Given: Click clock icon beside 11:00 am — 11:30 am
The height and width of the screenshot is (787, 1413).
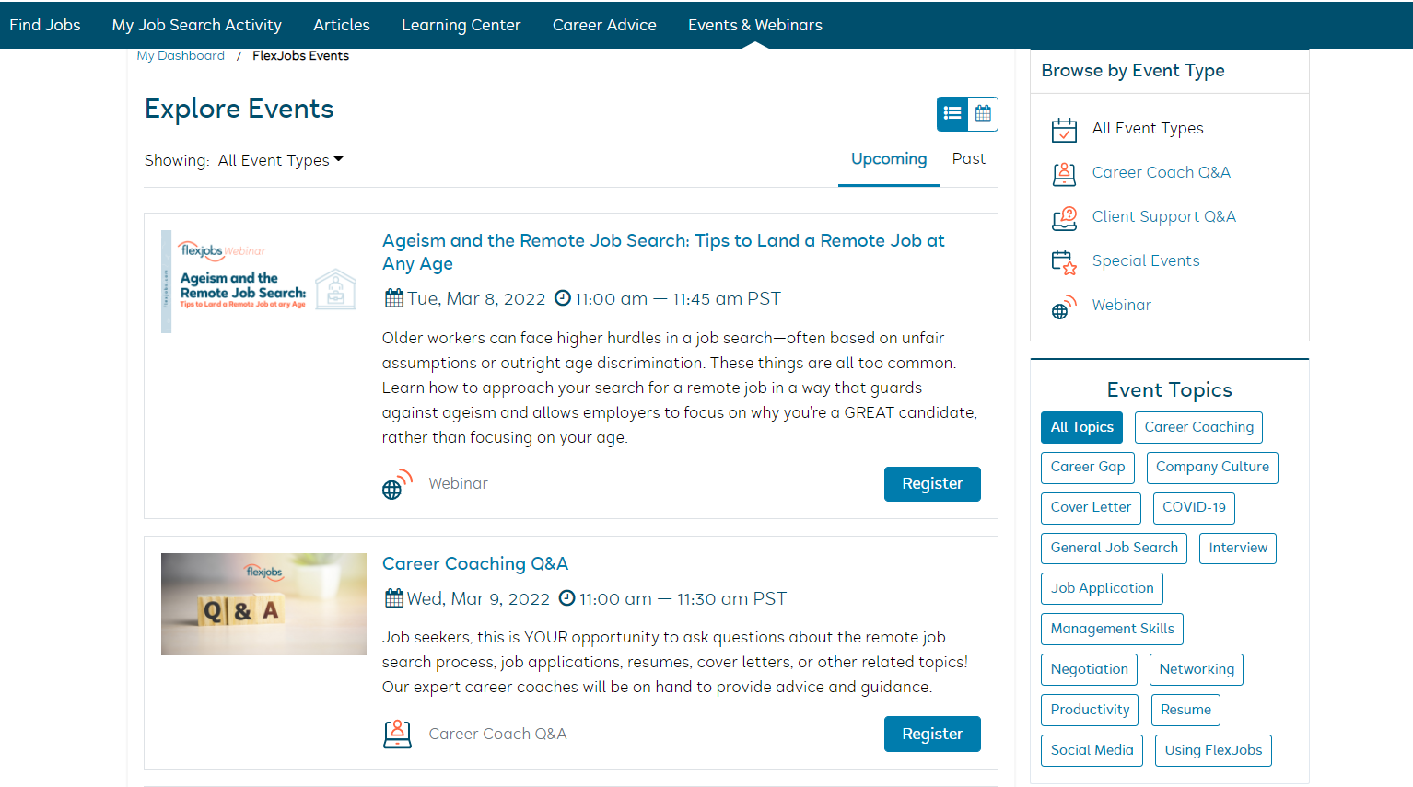Looking at the screenshot, I should click(567, 598).
